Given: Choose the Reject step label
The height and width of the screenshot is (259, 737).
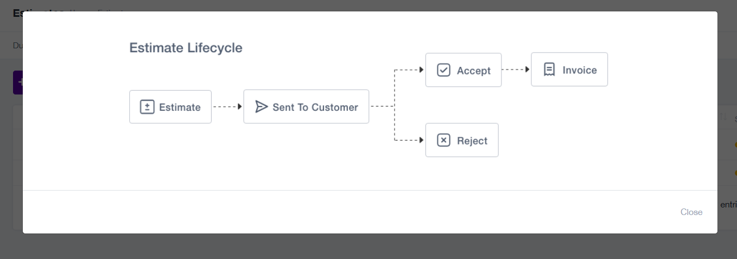Looking at the screenshot, I should (x=472, y=141).
